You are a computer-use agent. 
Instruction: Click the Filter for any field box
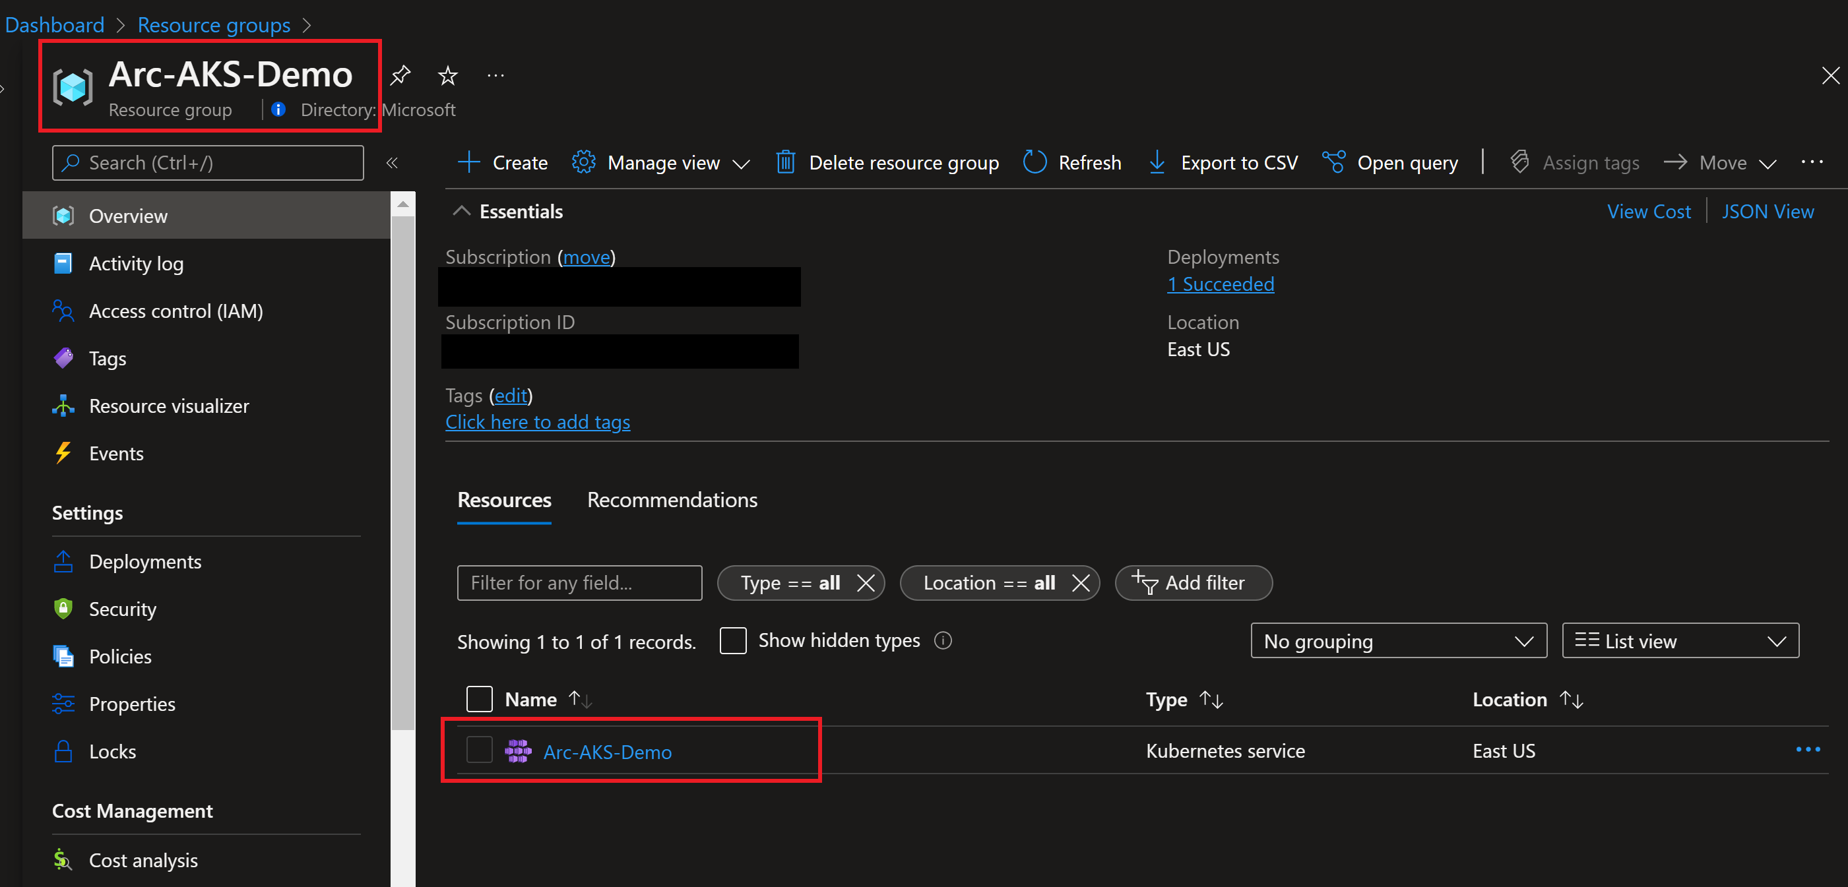point(580,583)
